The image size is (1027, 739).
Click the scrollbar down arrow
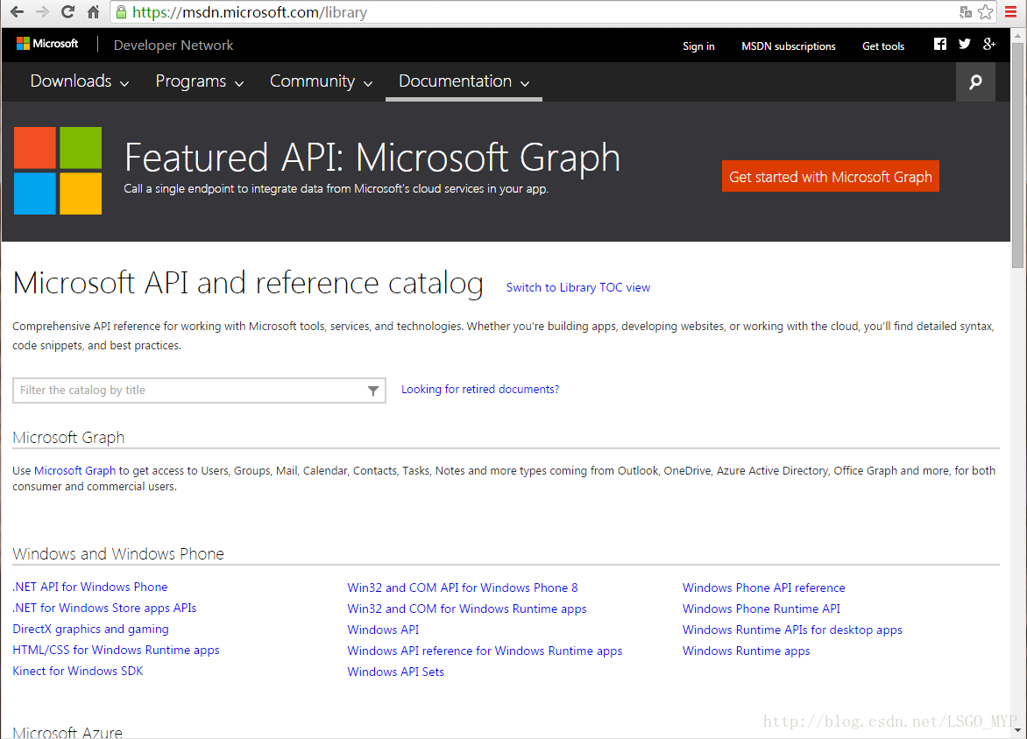1018,730
